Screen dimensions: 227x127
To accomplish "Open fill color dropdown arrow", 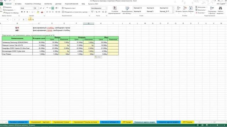I will pyautogui.click(x=40, y=12).
